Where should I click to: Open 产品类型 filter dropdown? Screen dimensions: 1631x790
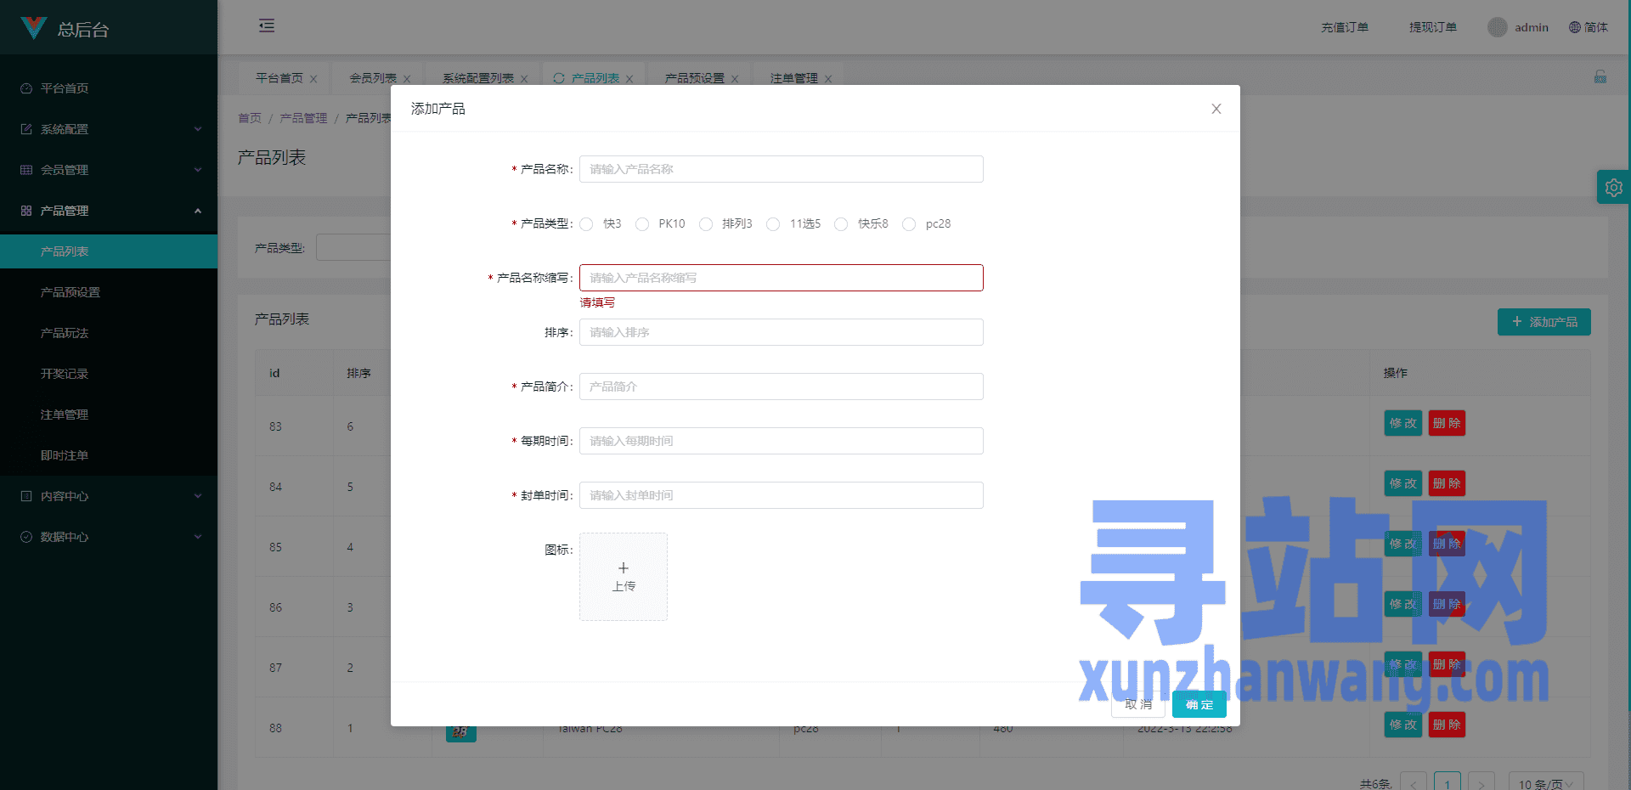353,247
